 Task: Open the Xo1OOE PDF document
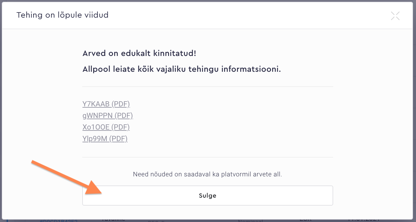point(106,127)
